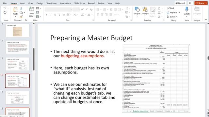Expand the Paste options arrow
Screen dimensions: 209x117
tap(15, 17)
